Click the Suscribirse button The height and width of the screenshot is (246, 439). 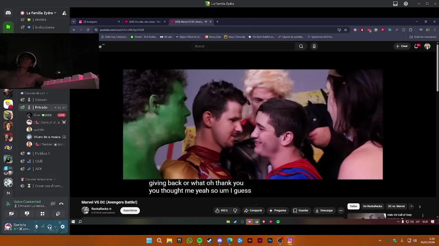130,210
